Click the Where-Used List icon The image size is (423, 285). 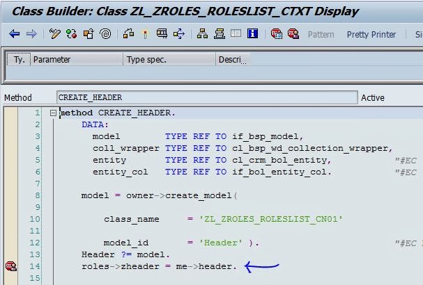[162, 34]
